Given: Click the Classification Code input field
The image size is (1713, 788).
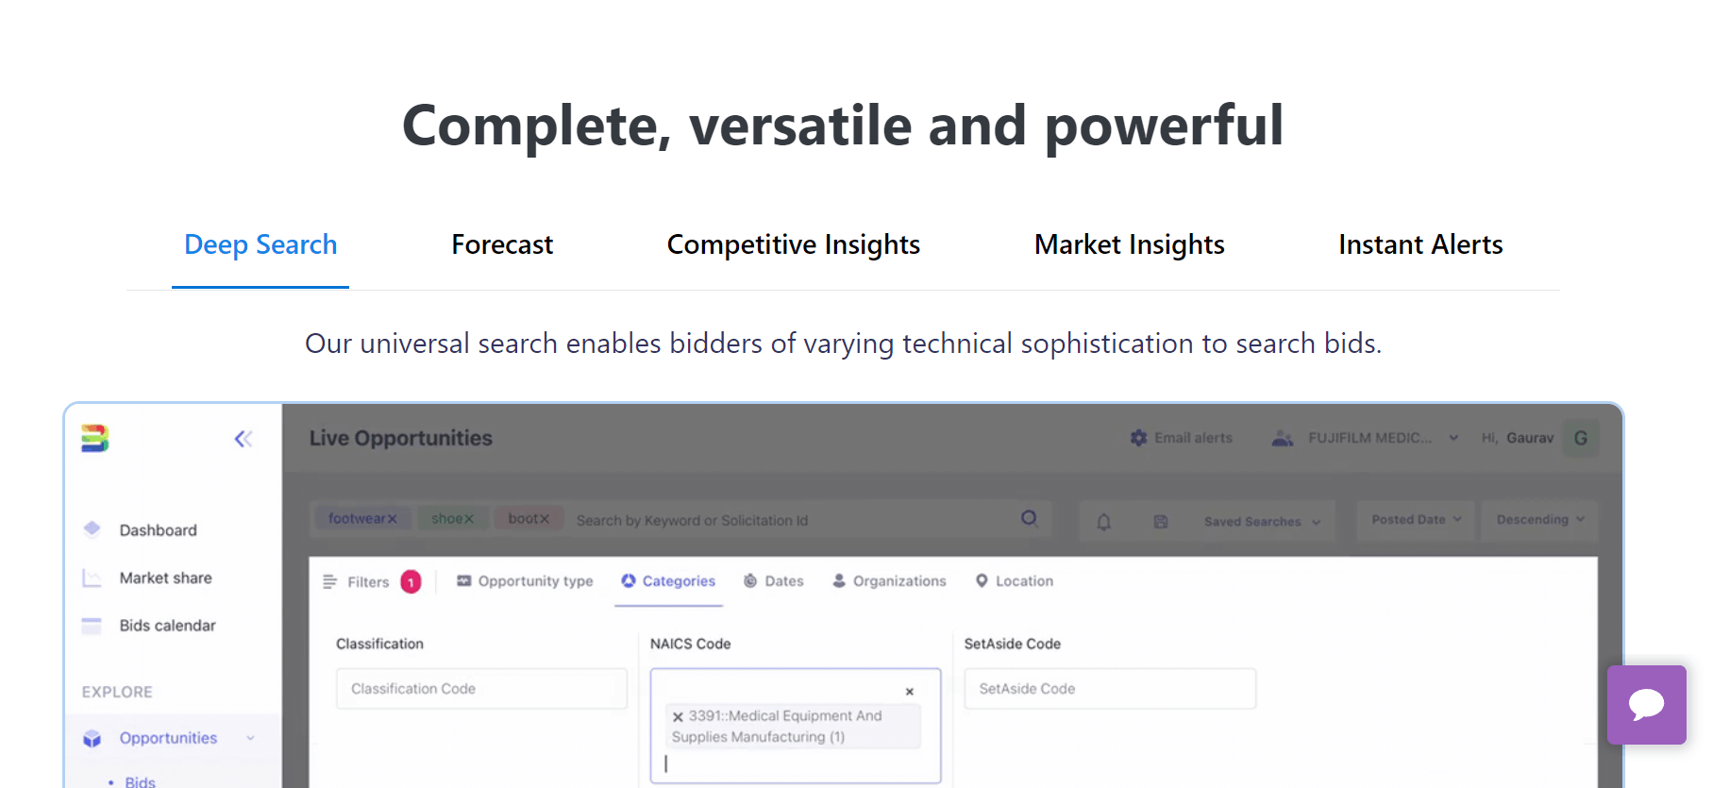Looking at the screenshot, I should (481, 689).
